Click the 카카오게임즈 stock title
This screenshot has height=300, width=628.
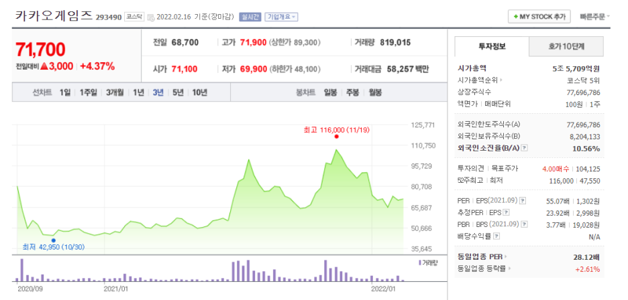pyautogui.click(x=54, y=16)
